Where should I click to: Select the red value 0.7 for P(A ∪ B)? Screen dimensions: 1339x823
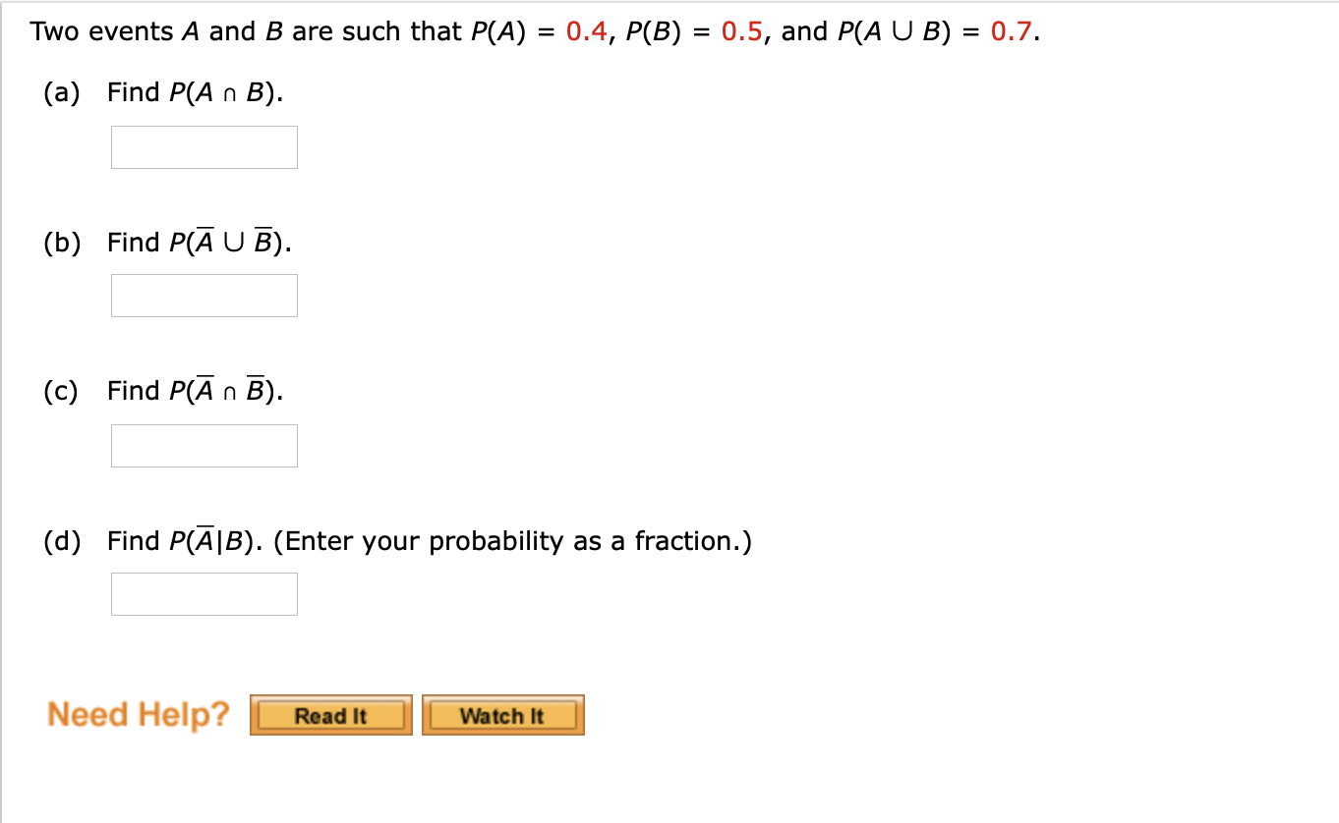pyautogui.click(x=1014, y=30)
